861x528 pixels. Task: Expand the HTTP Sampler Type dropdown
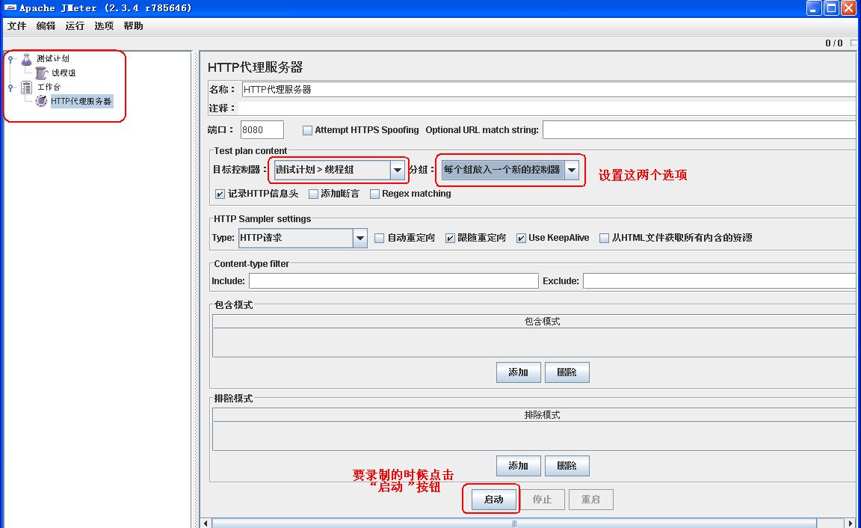coord(360,238)
